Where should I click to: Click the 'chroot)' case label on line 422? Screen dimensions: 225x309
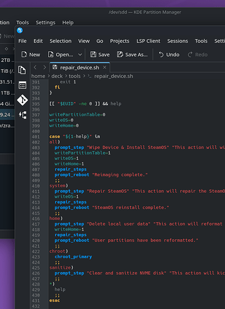pyautogui.click(x=59, y=252)
